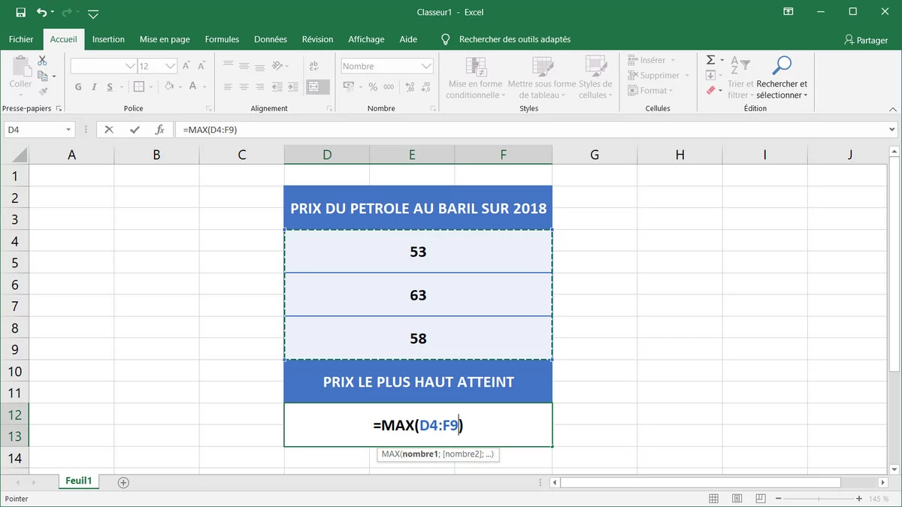
Task: Toggle align text right
Action: pos(259,86)
